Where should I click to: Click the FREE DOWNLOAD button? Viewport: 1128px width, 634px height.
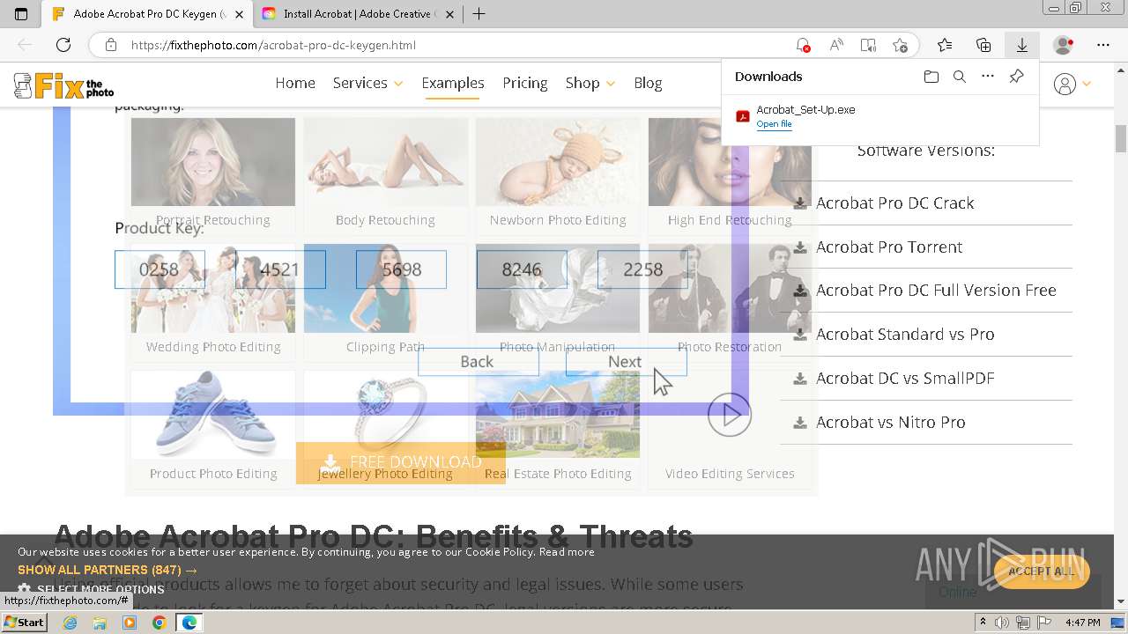tap(401, 462)
